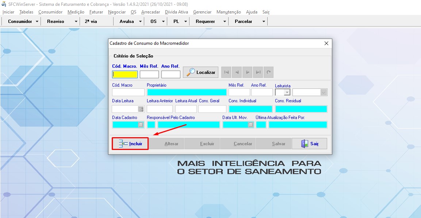Click the next-record arrow icon
Viewport: 421px width, 218px height.
coord(247,72)
